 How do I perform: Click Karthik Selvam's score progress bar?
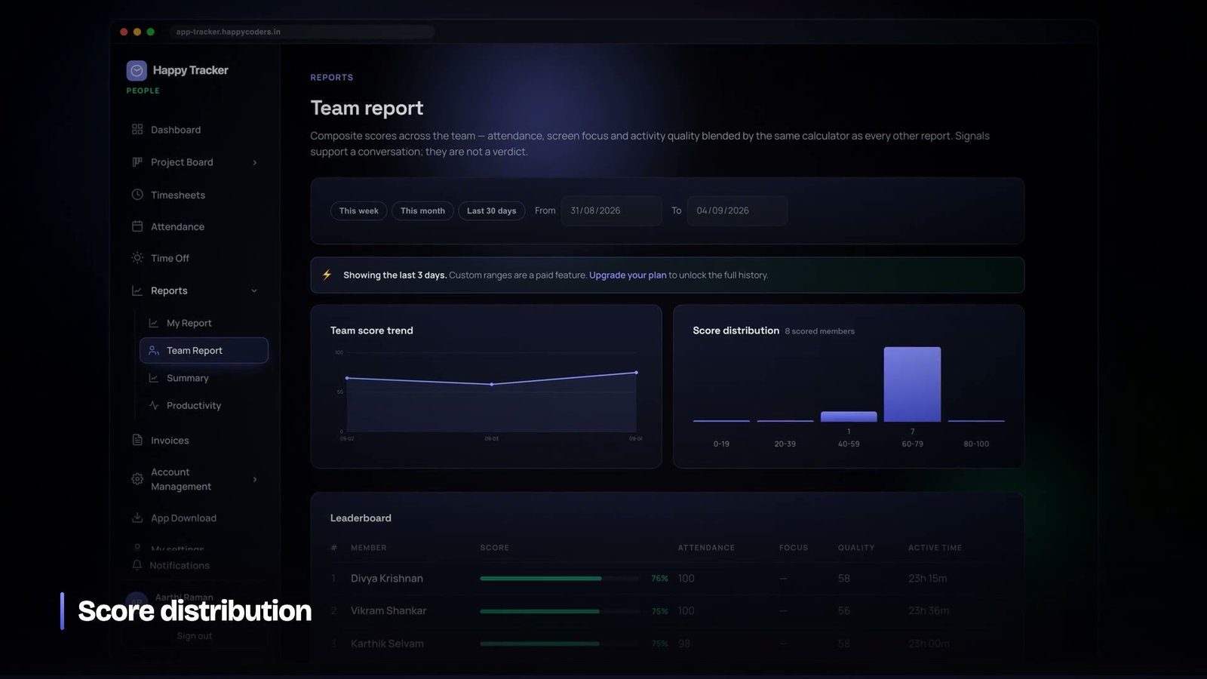tap(559, 644)
